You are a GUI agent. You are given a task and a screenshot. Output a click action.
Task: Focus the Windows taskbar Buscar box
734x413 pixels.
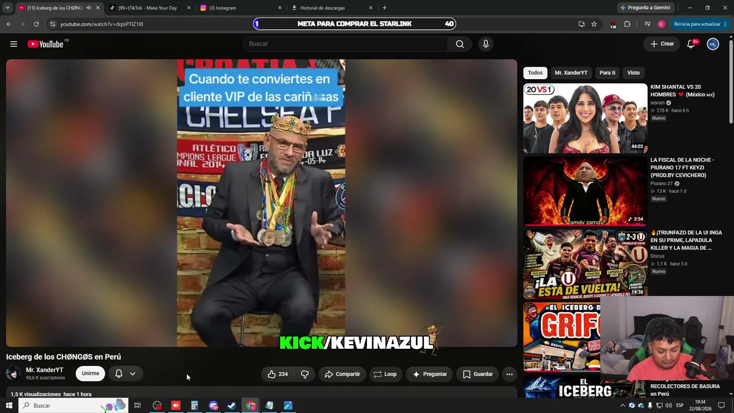pyautogui.click(x=73, y=406)
